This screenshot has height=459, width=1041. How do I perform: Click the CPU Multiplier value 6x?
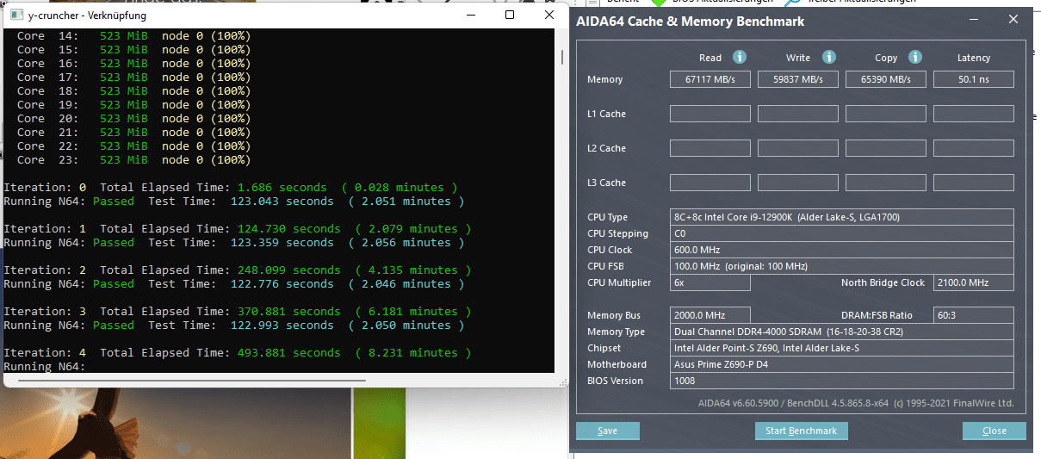[710, 282]
